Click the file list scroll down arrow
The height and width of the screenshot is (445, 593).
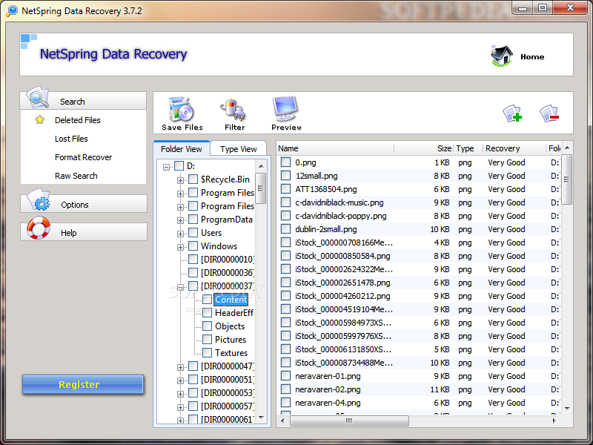click(x=567, y=409)
